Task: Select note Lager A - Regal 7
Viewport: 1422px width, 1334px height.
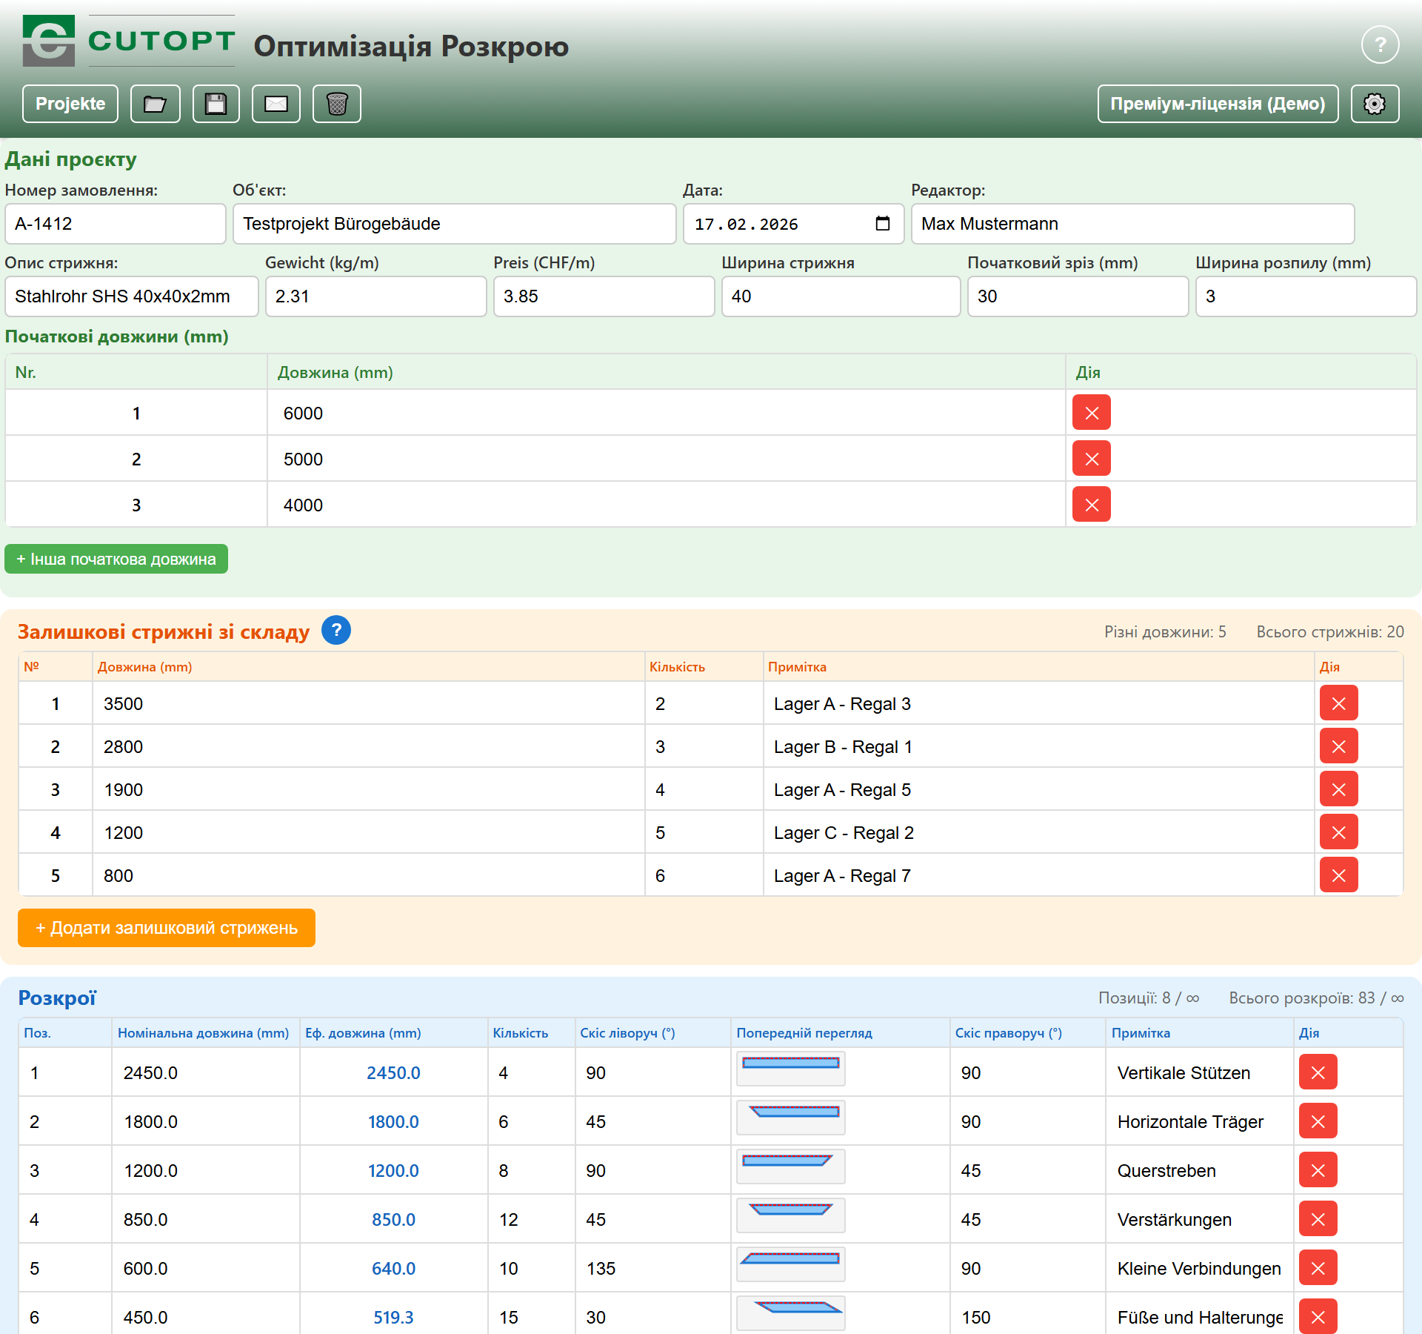Action: click(x=1039, y=875)
